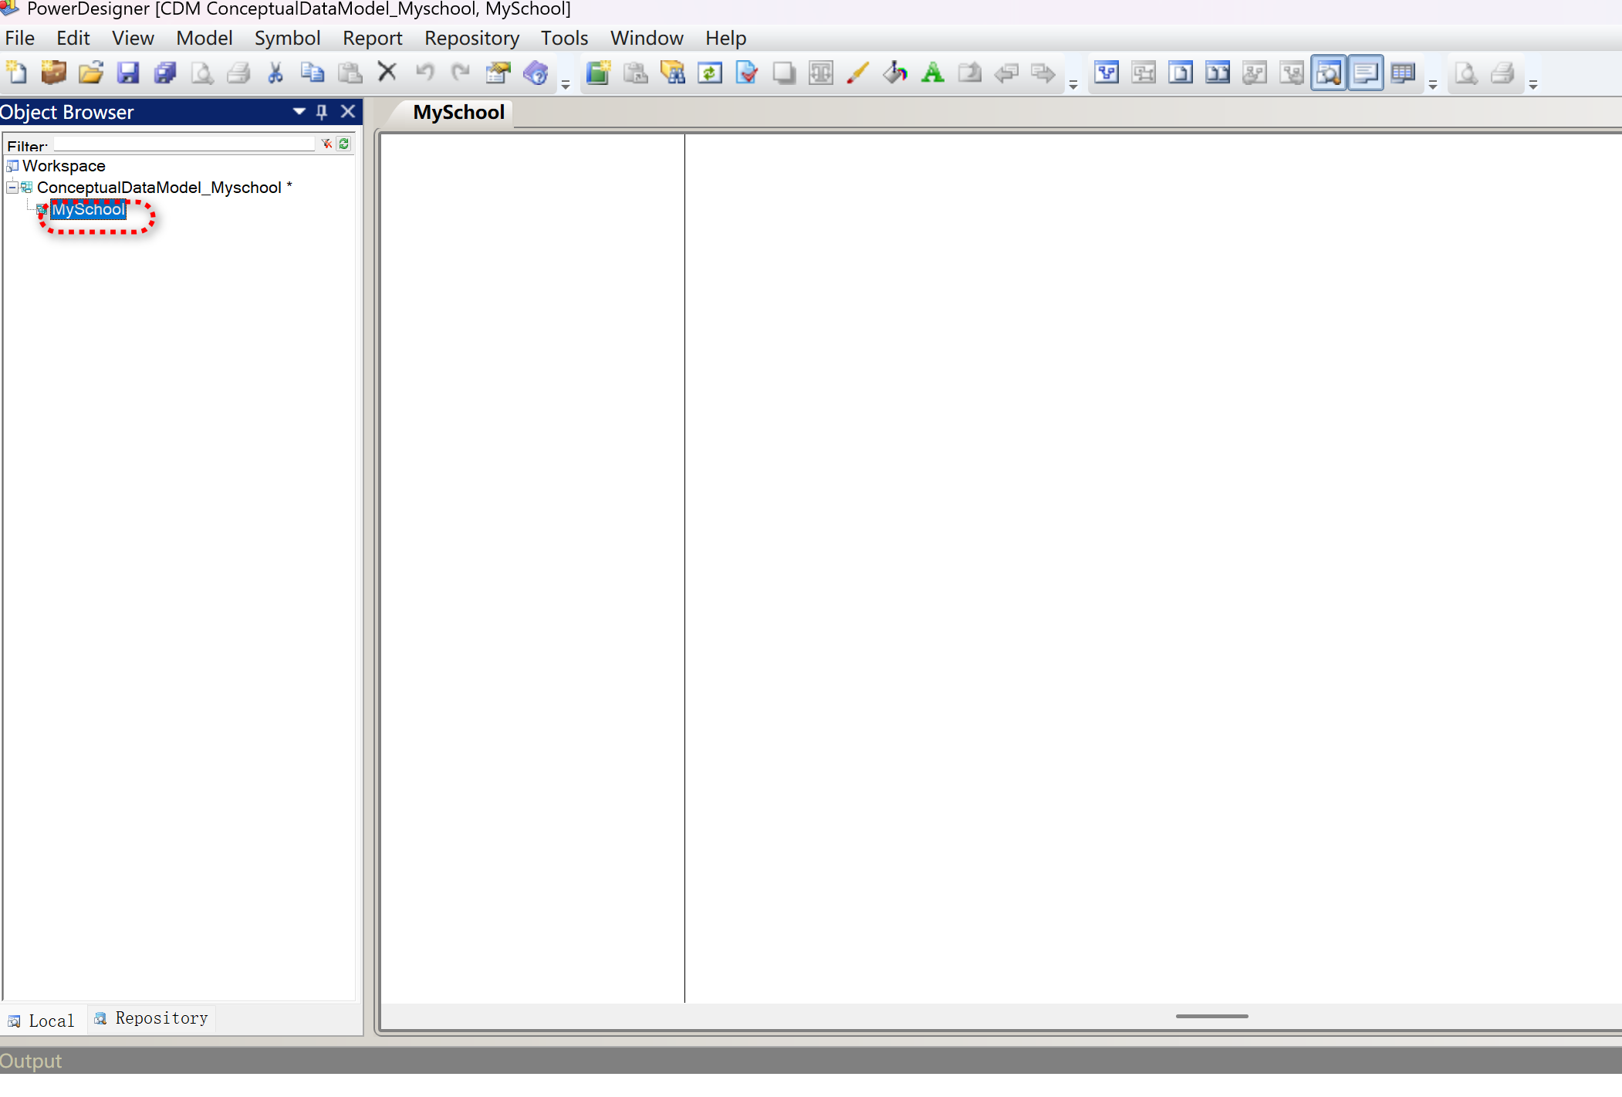Click the Check Model icon with red checkmark

click(x=747, y=73)
